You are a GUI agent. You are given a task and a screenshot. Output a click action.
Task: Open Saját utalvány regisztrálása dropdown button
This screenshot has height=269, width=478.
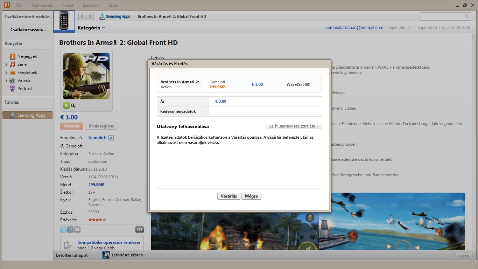pyautogui.click(x=294, y=126)
